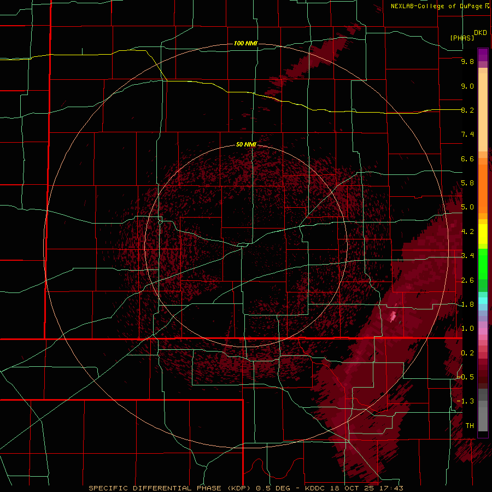The width and height of the screenshot is (492, 492).
Task: Click the TH threshold label on the legend
Action: coord(470,426)
